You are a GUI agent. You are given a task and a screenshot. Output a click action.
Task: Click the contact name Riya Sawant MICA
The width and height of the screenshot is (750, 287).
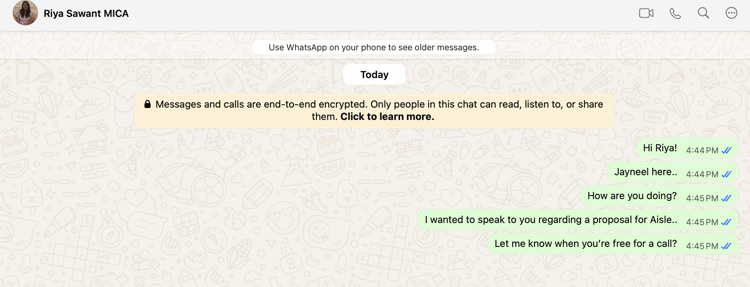[x=86, y=14]
